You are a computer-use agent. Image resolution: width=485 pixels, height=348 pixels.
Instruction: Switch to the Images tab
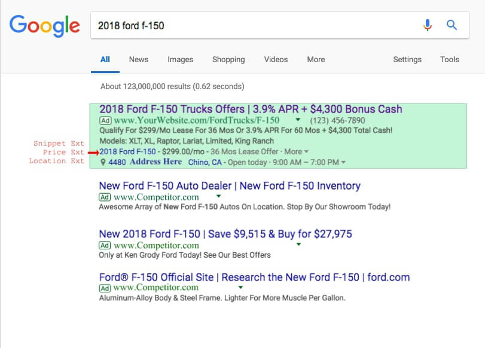pos(181,59)
